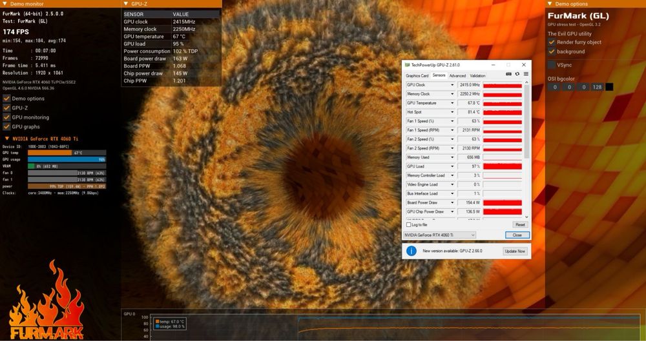Open the GPU Temperature sensor dropdown

tap(452, 103)
